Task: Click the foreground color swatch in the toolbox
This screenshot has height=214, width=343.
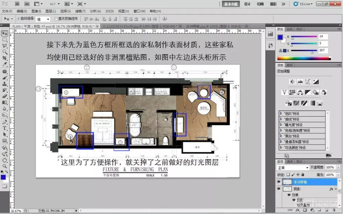Action: pyautogui.click(x=3, y=177)
